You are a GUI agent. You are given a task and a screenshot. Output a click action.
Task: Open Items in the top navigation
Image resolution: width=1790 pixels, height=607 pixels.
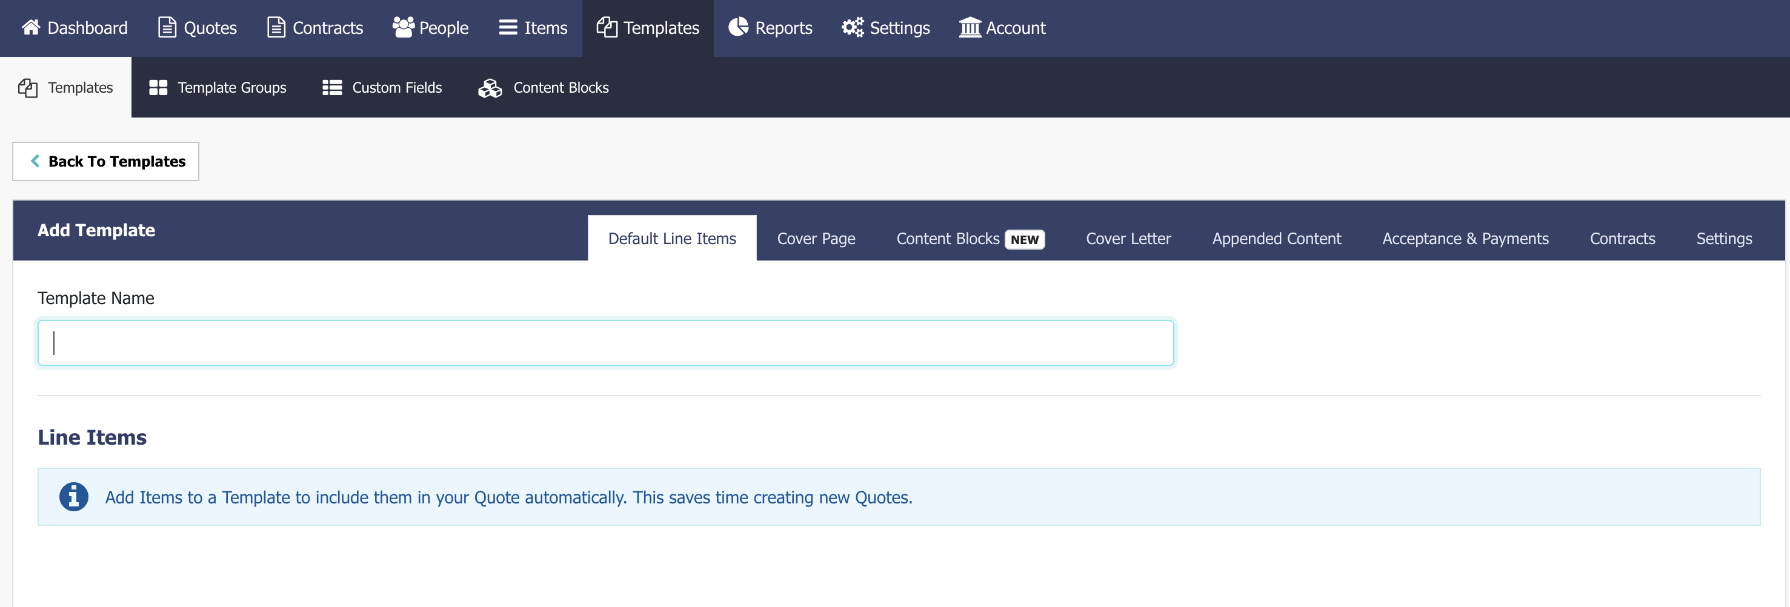(x=533, y=28)
